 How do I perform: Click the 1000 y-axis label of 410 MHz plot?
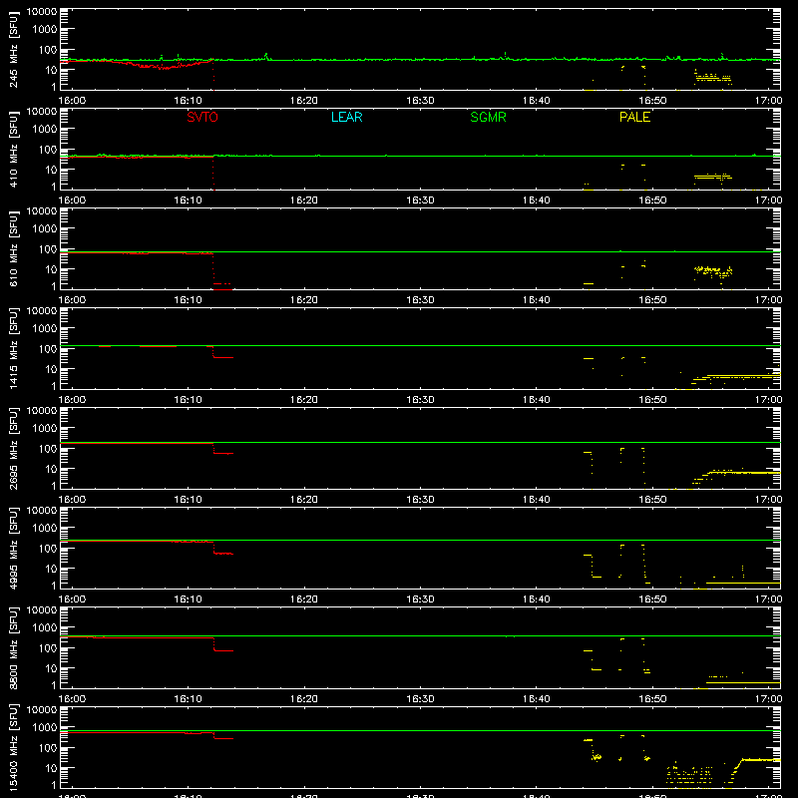45,130
